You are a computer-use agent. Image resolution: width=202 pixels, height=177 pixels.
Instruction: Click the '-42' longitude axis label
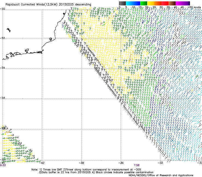(x=42, y=163)
